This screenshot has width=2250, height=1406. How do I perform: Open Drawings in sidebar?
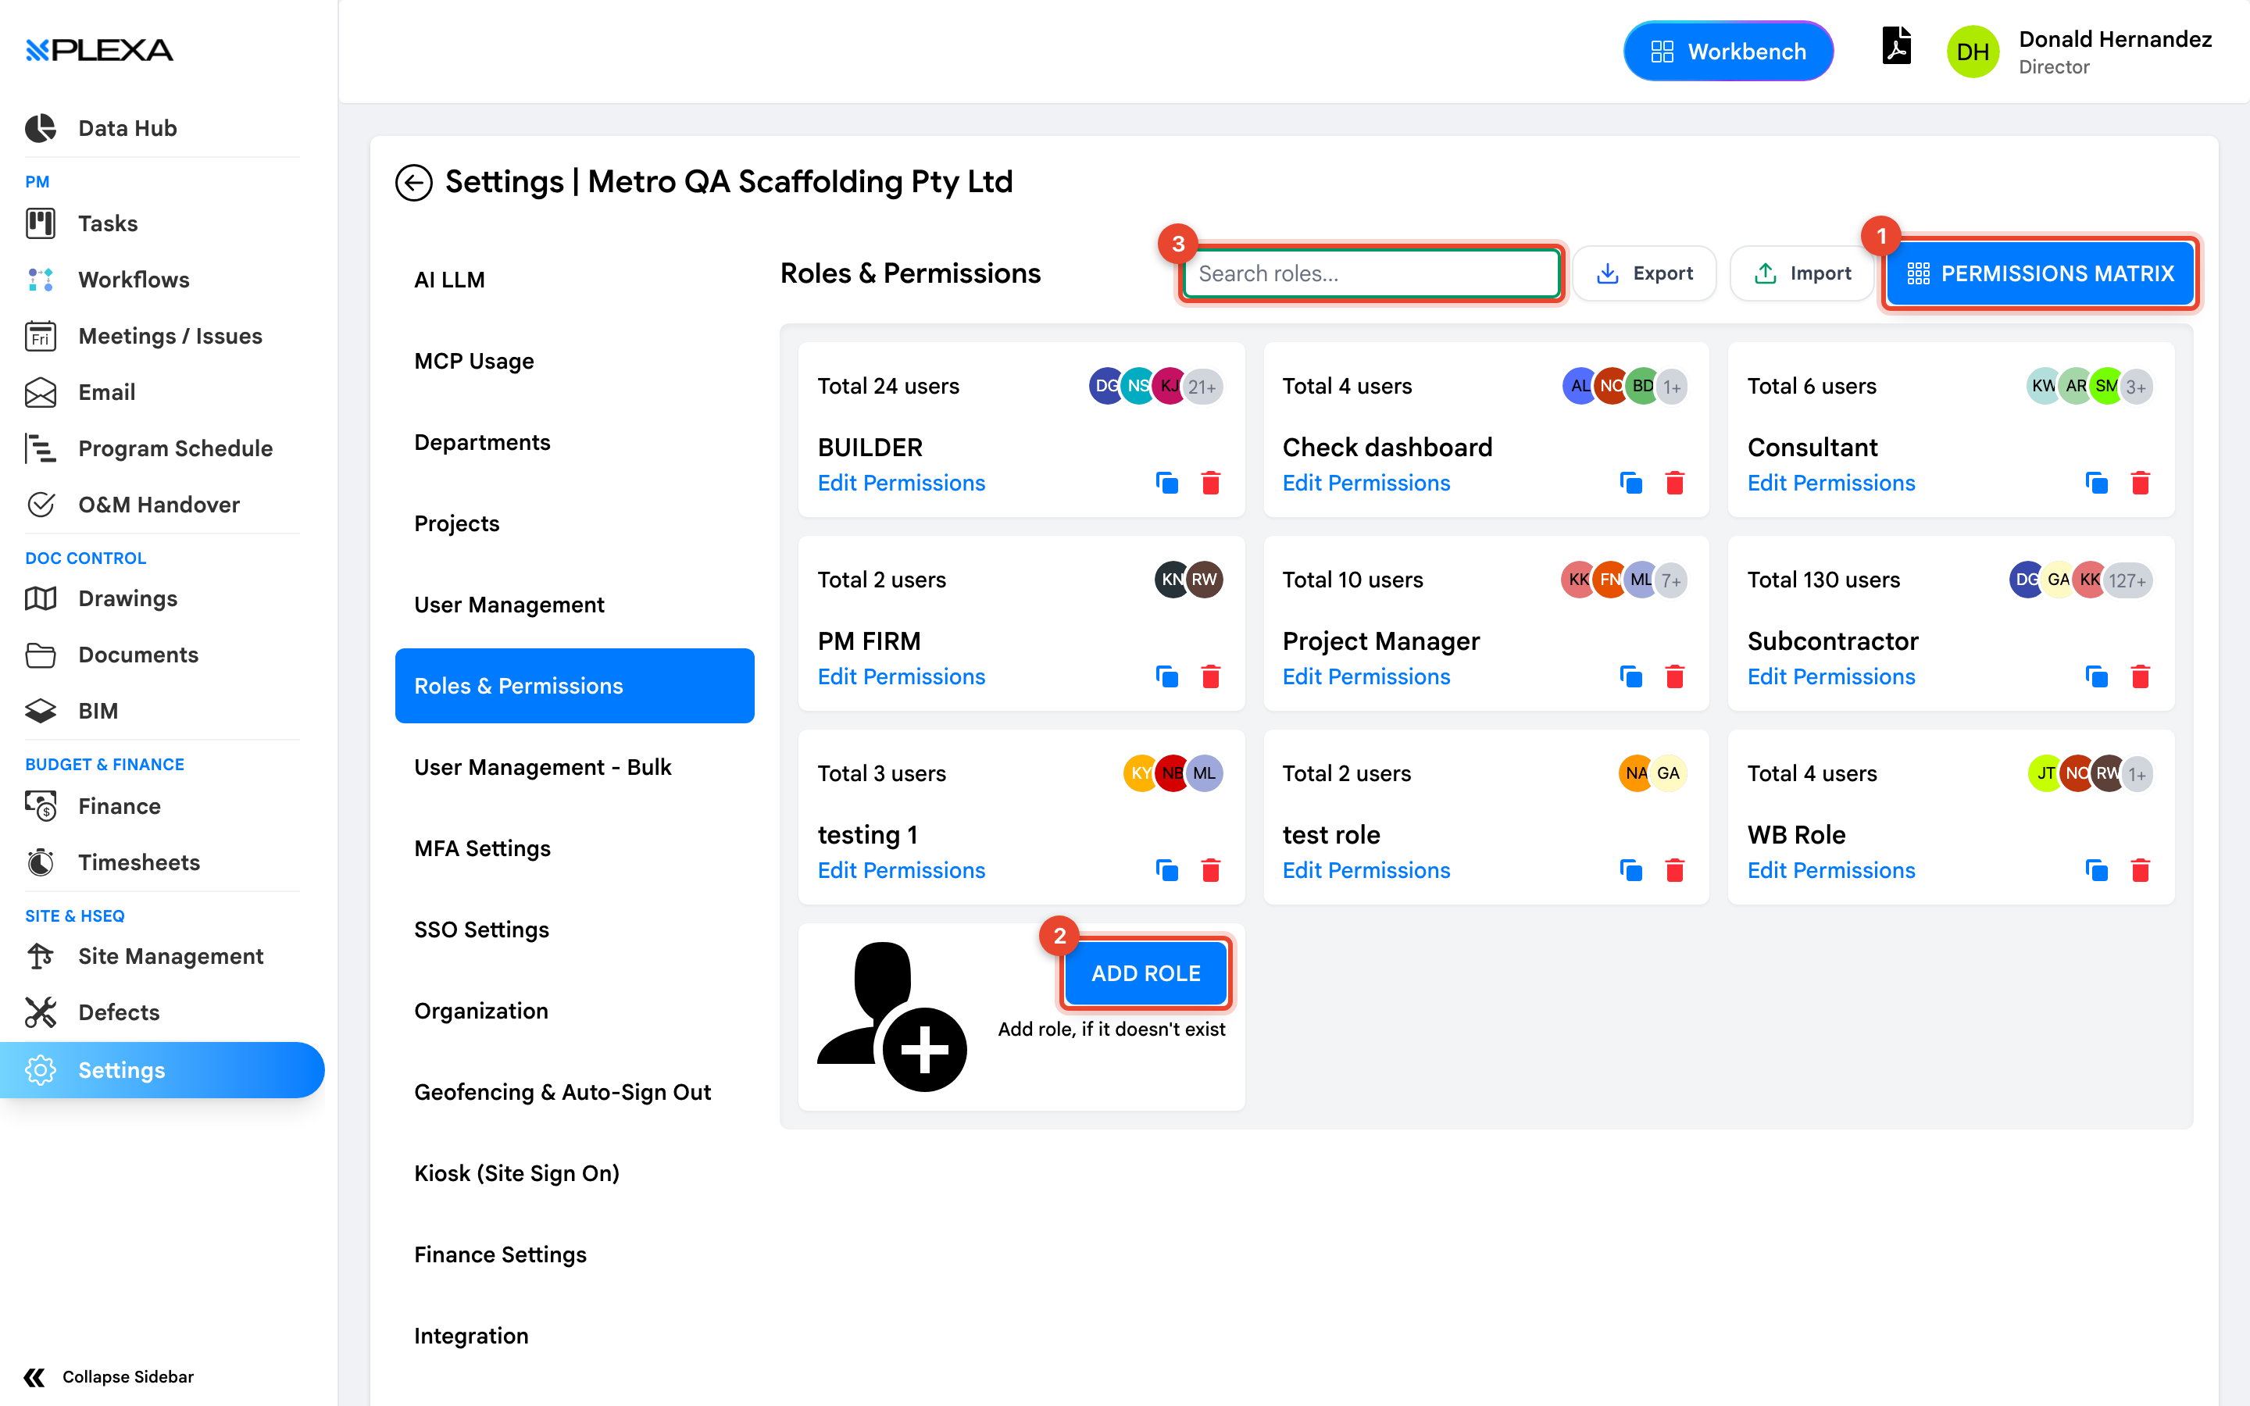(x=127, y=599)
